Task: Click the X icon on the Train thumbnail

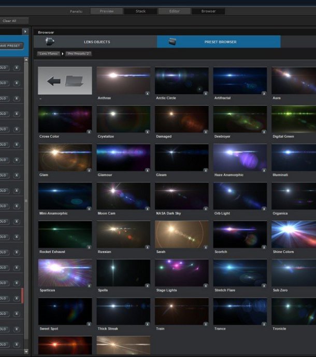Action: click(206, 324)
